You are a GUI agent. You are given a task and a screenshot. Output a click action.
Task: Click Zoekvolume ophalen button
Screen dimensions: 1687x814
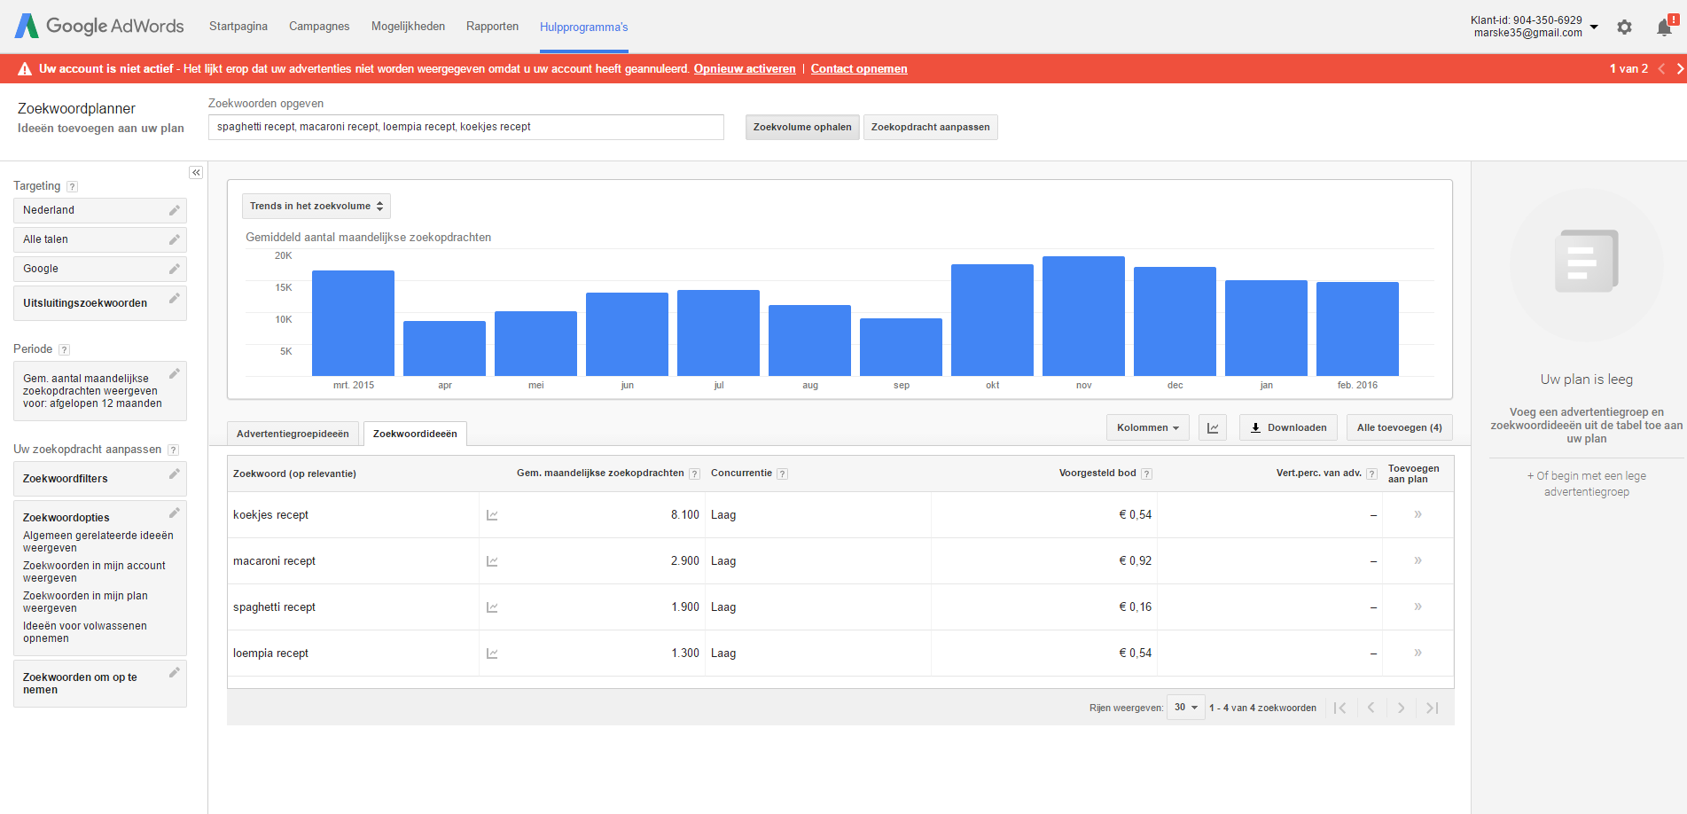[x=802, y=127]
